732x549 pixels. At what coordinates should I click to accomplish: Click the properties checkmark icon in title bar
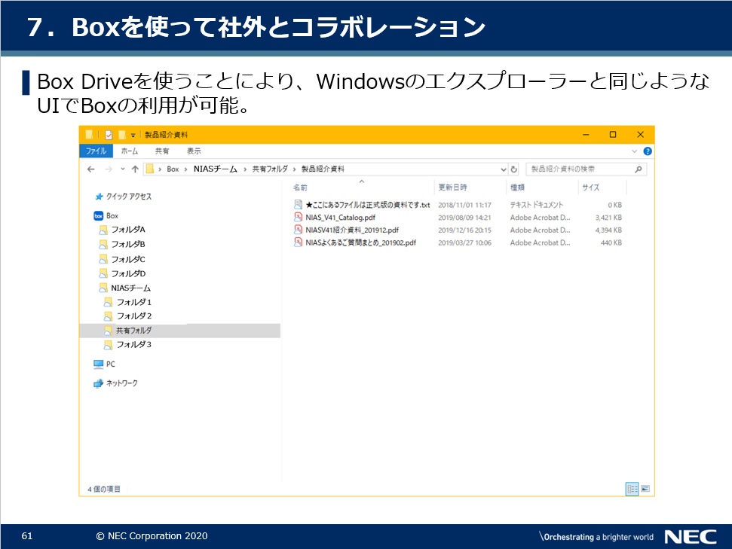click(109, 135)
